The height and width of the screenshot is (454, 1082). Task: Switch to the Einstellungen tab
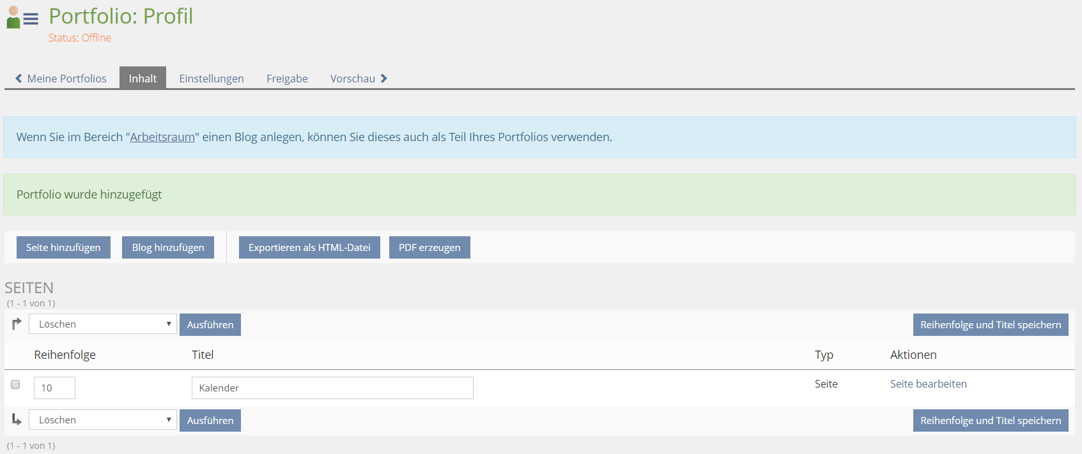(x=211, y=79)
